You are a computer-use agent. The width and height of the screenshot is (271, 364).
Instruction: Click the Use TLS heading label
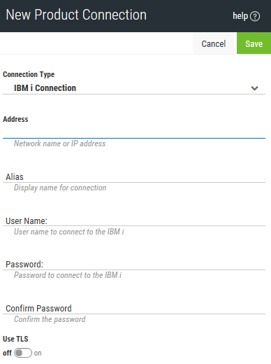pos(15,339)
